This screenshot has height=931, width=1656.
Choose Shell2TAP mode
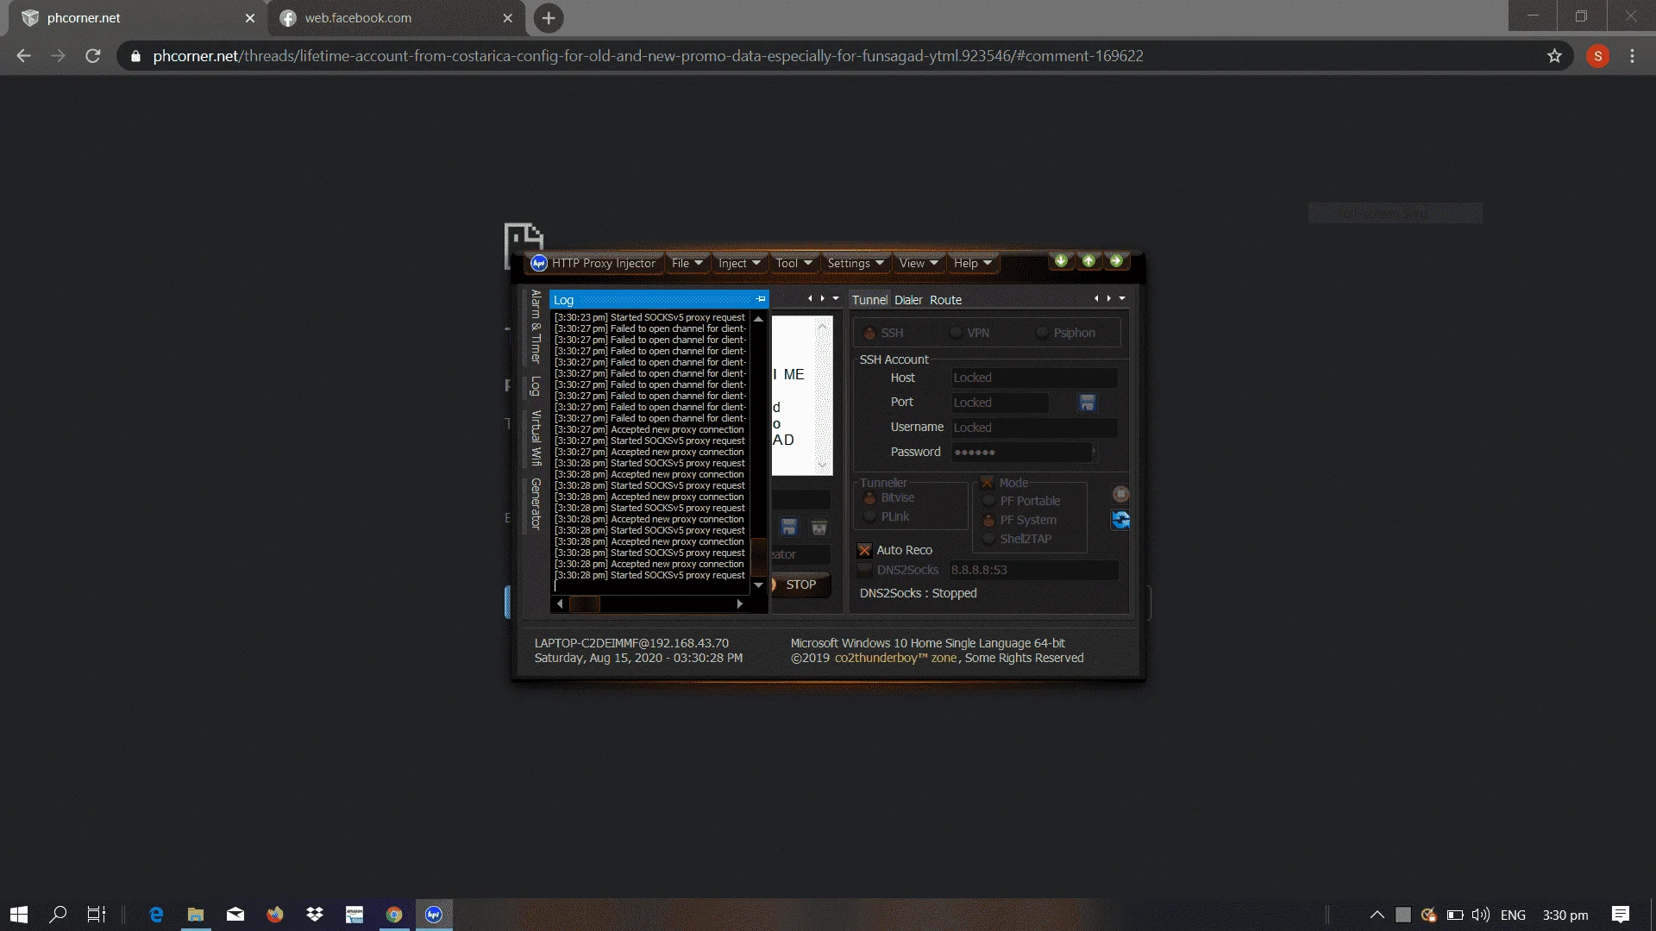click(x=989, y=539)
